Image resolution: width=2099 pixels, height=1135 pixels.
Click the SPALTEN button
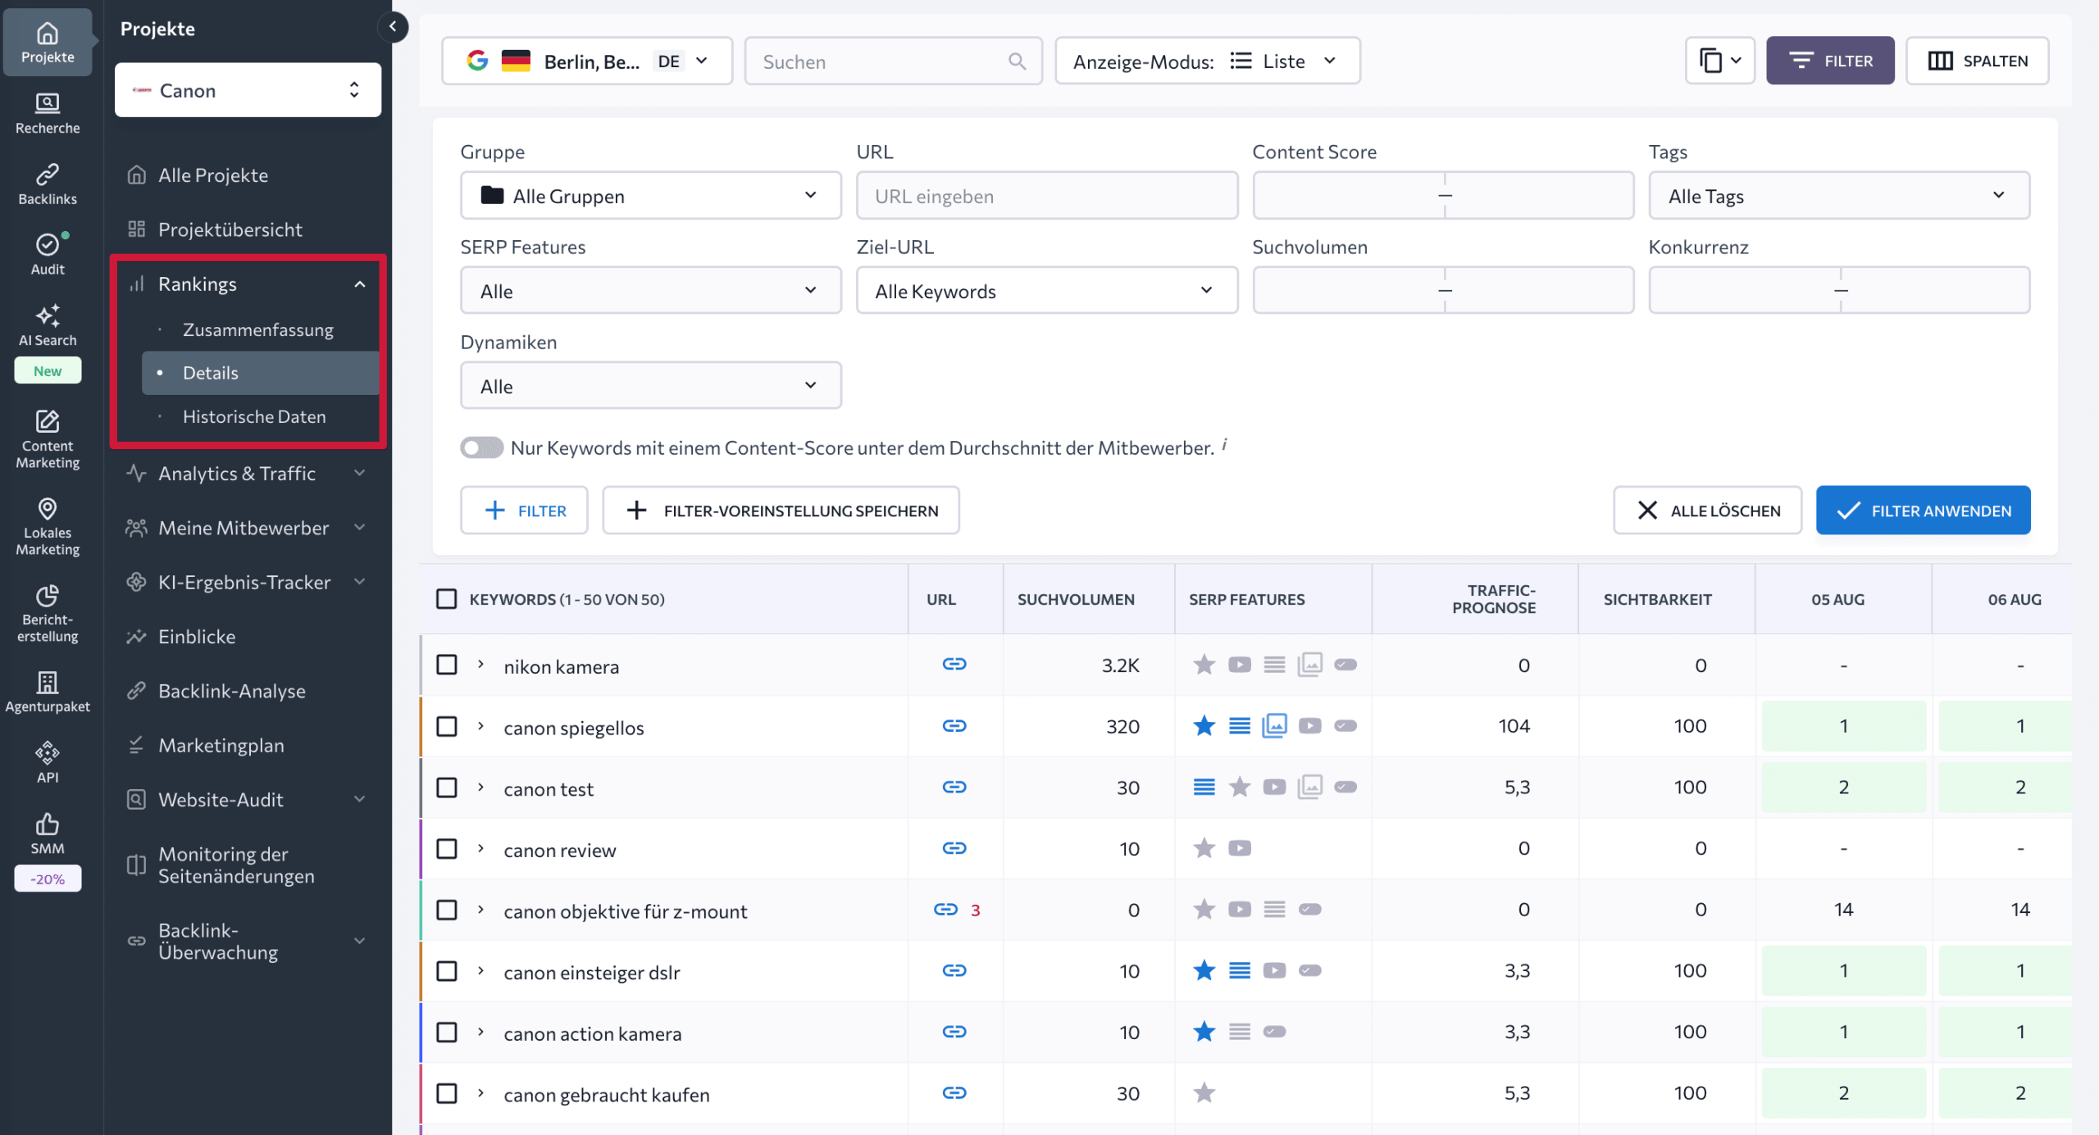(x=1977, y=61)
